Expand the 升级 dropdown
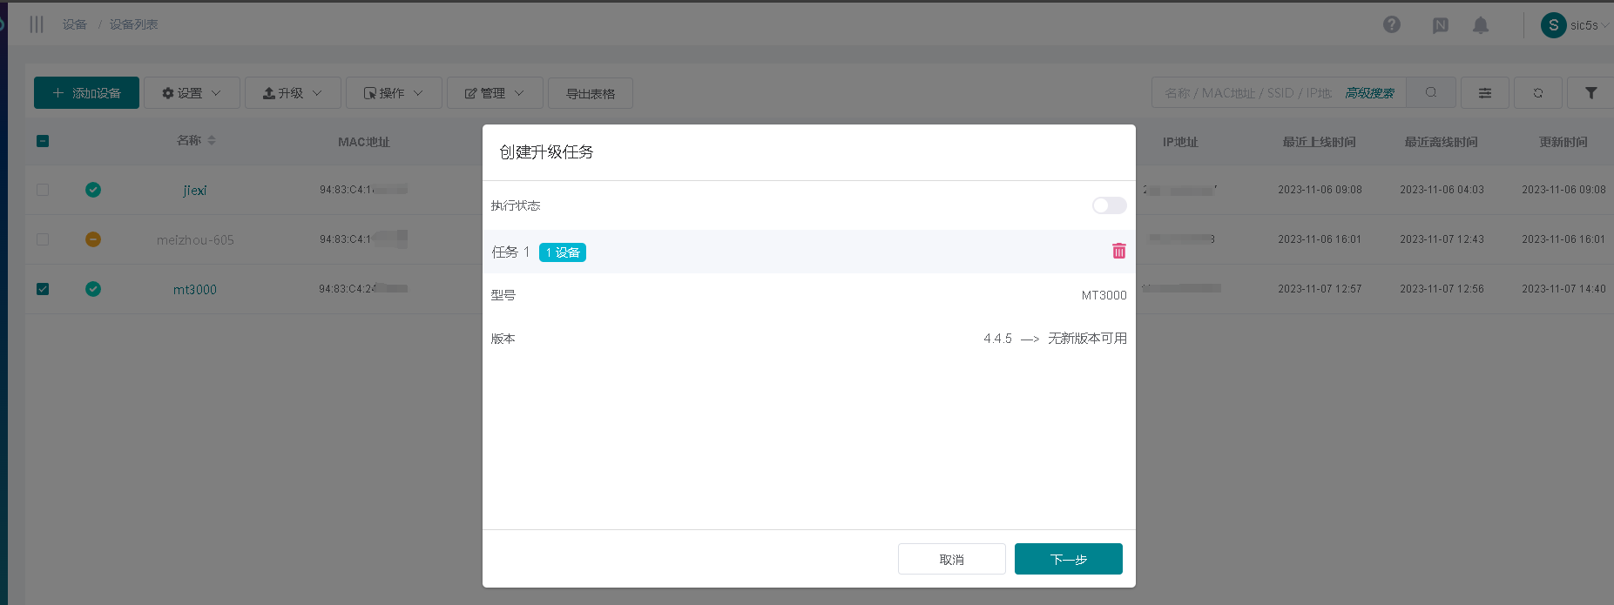The width and height of the screenshot is (1614, 605). 293,93
